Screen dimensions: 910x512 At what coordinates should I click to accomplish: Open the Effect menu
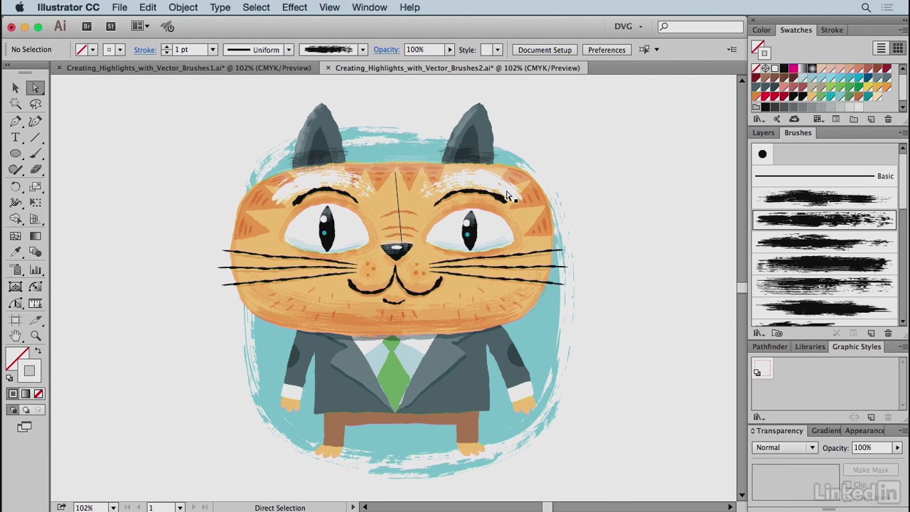click(x=294, y=7)
